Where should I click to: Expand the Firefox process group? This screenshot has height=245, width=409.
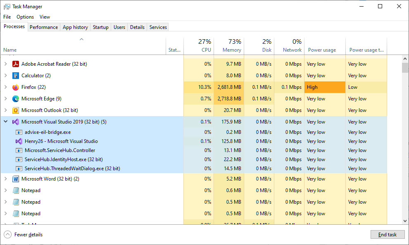point(5,87)
